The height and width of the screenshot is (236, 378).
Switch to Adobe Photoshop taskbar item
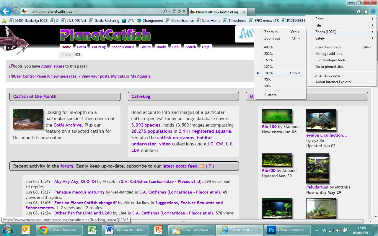point(287,230)
